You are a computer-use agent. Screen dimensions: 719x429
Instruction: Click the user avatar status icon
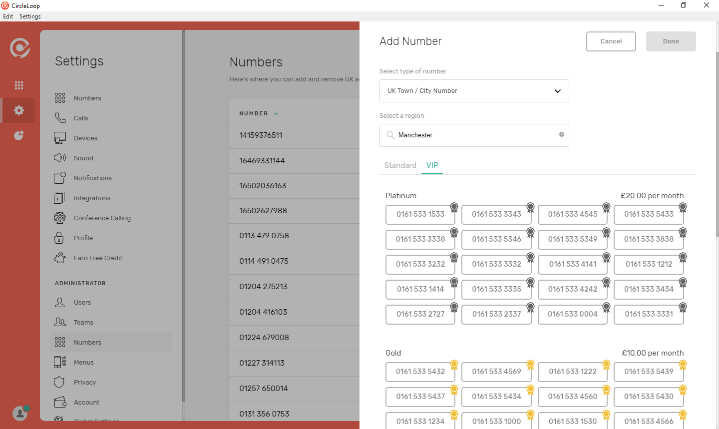(20, 413)
